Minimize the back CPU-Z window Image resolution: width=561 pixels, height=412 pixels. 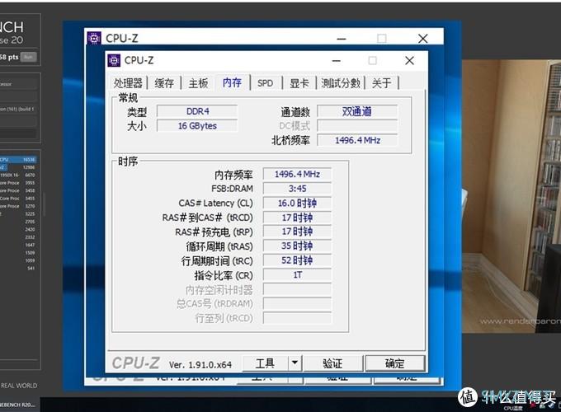[342, 39]
